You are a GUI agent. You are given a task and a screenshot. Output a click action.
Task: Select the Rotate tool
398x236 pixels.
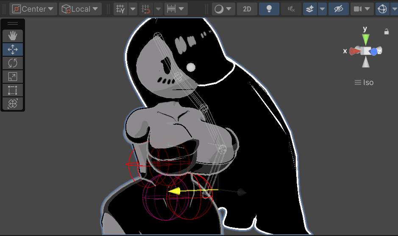click(13, 63)
